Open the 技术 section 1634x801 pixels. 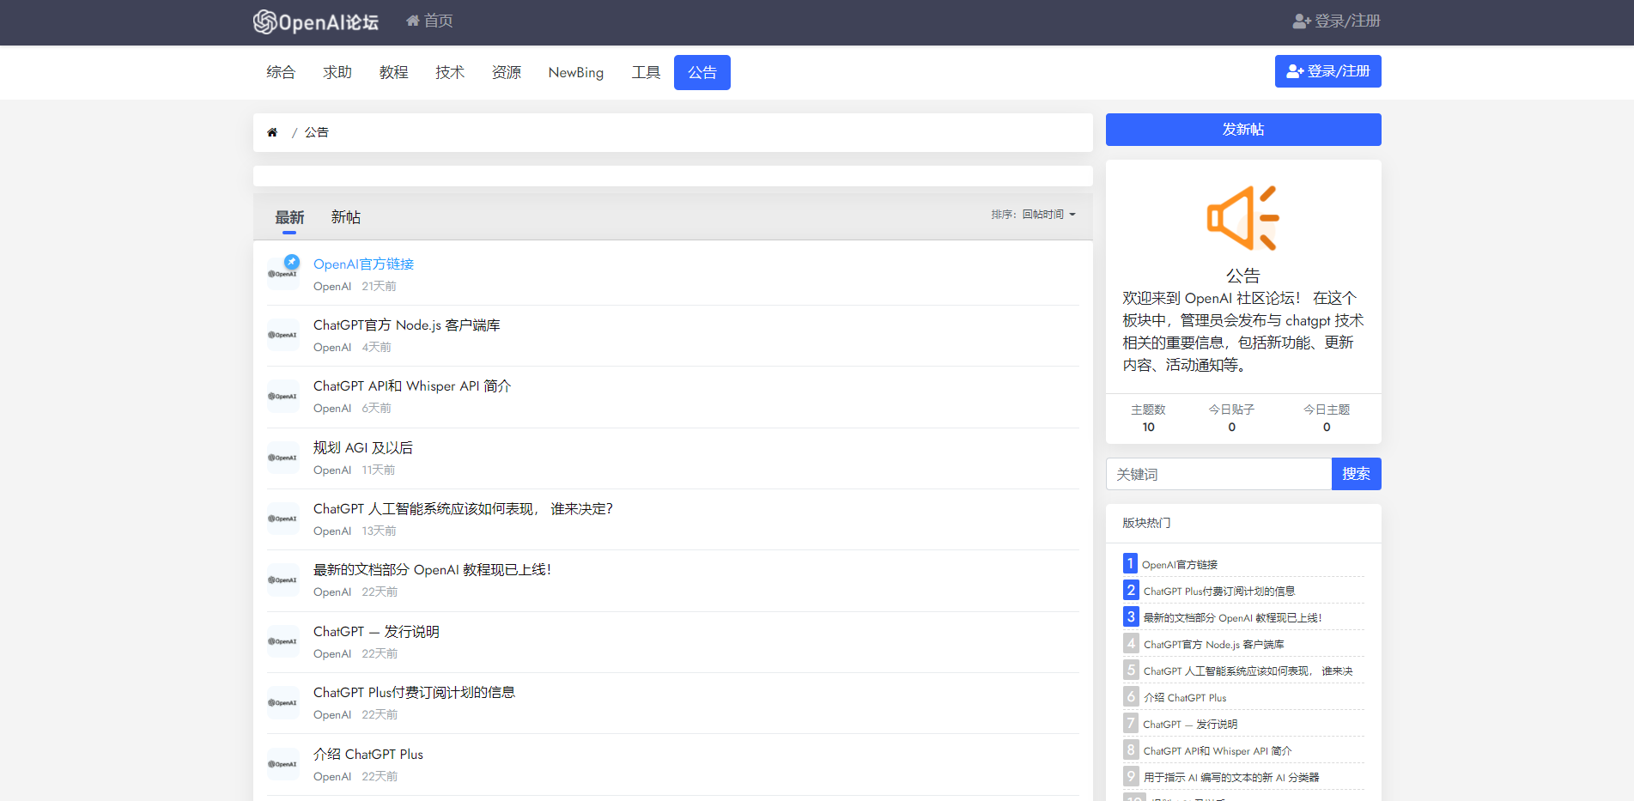450,72
